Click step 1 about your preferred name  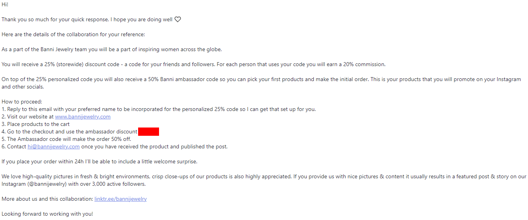159,109
